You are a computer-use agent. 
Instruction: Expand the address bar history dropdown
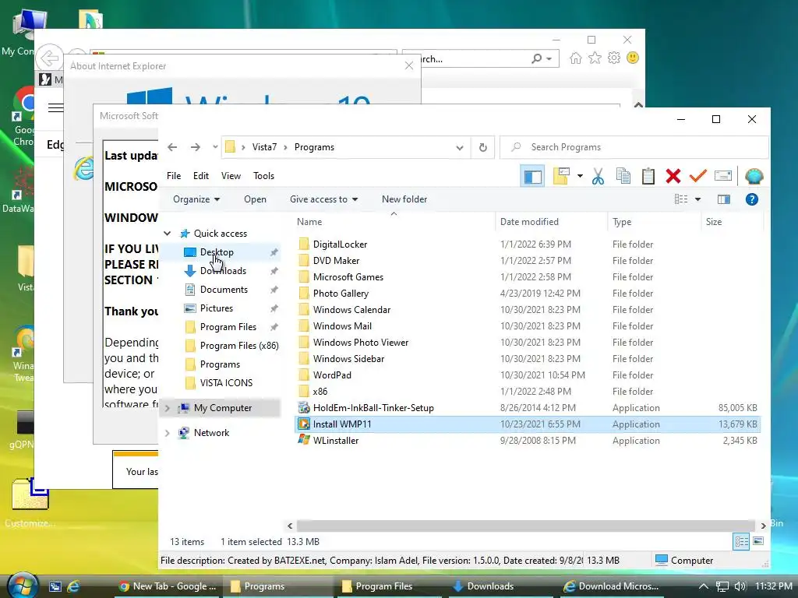pyautogui.click(x=460, y=147)
